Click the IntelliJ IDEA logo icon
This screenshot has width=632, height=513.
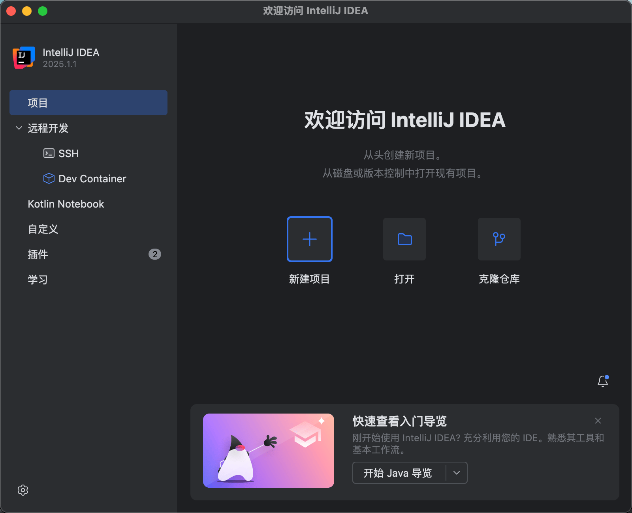pyautogui.click(x=23, y=58)
